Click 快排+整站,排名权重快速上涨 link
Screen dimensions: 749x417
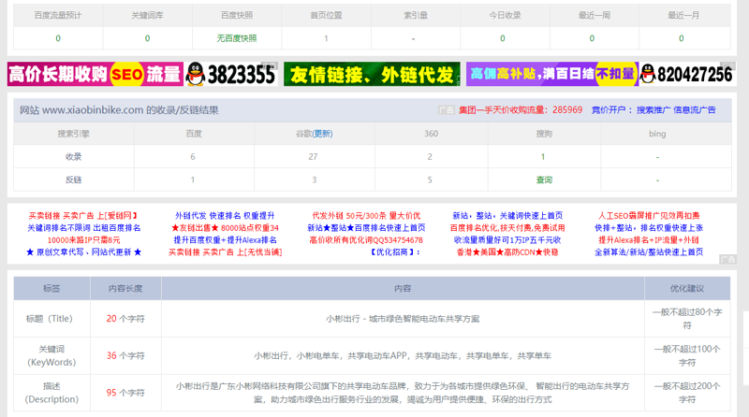click(649, 227)
